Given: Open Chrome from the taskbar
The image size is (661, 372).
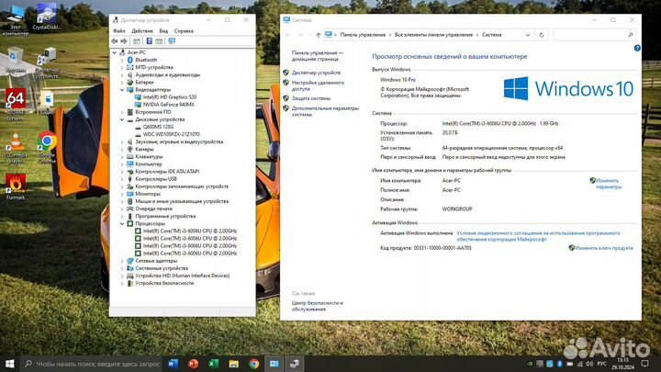Looking at the screenshot, I should (253, 364).
